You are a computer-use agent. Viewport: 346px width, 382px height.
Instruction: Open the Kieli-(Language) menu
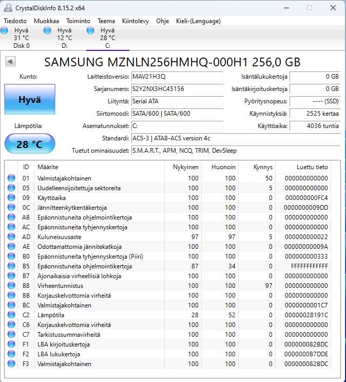coord(198,21)
